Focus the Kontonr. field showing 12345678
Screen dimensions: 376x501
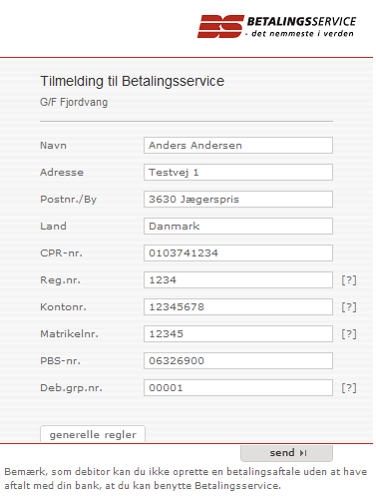tap(238, 307)
